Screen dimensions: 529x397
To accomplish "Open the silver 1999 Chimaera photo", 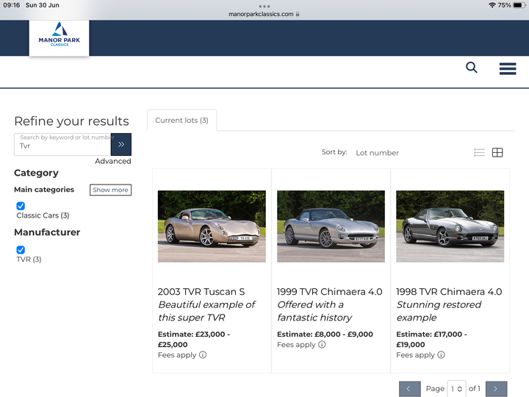I will (331, 226).
